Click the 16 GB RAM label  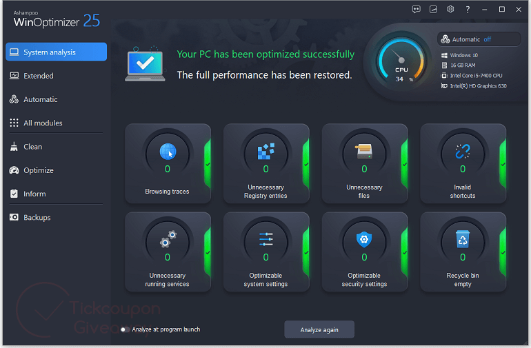(463, 65)
